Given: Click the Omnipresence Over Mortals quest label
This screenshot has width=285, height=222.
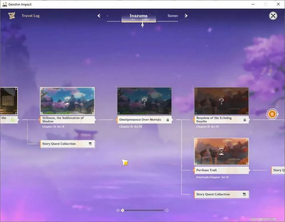Looking at the screenshot, I should tap(144, 120).
